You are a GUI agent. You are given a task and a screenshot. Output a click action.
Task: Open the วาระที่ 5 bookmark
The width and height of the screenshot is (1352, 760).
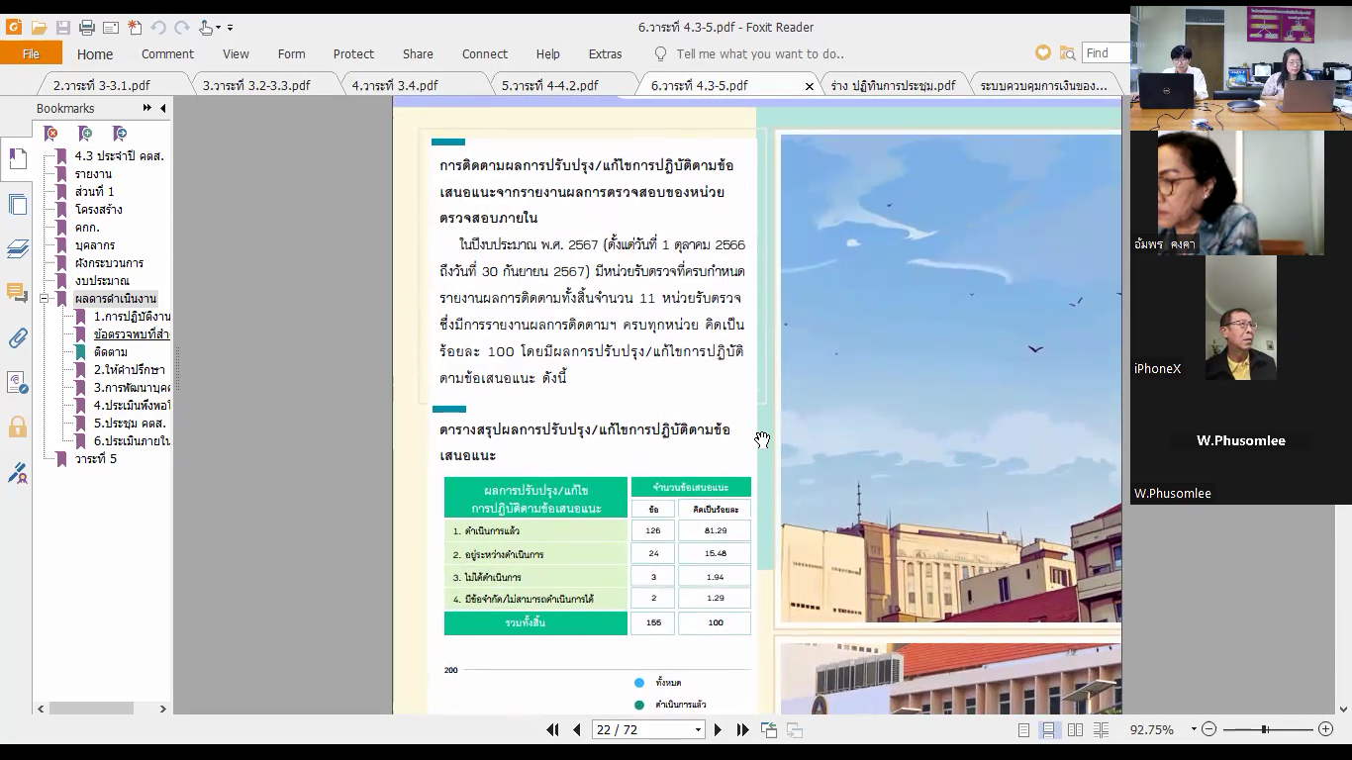(96, 459)
